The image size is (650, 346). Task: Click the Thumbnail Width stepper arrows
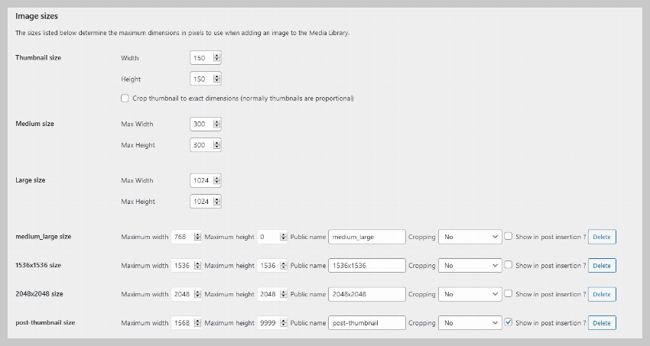(217, 58)
